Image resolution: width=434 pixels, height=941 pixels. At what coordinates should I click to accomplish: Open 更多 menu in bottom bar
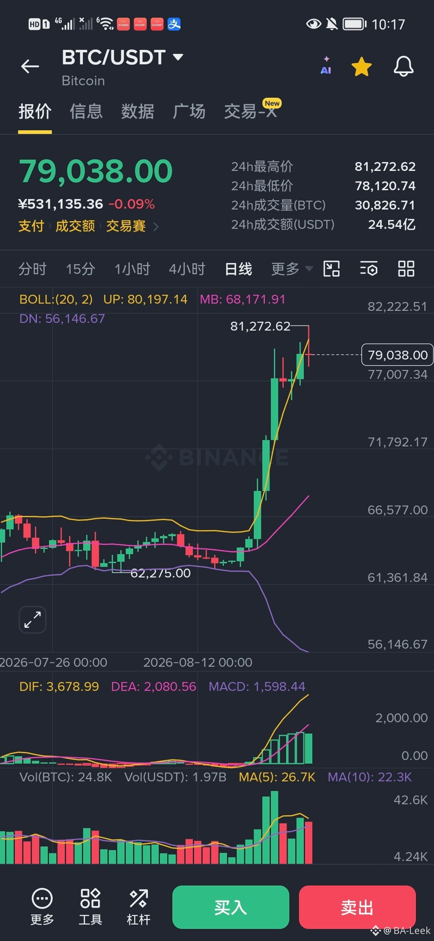coord(42,907)
